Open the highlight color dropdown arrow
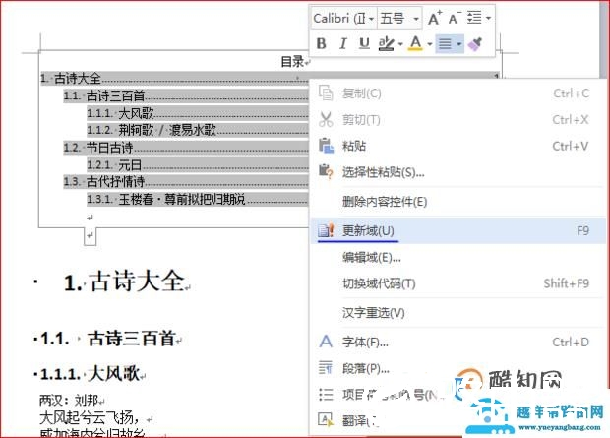Viewport: 610px width, 438px height. pyautogui.click(x=399, y=44)
